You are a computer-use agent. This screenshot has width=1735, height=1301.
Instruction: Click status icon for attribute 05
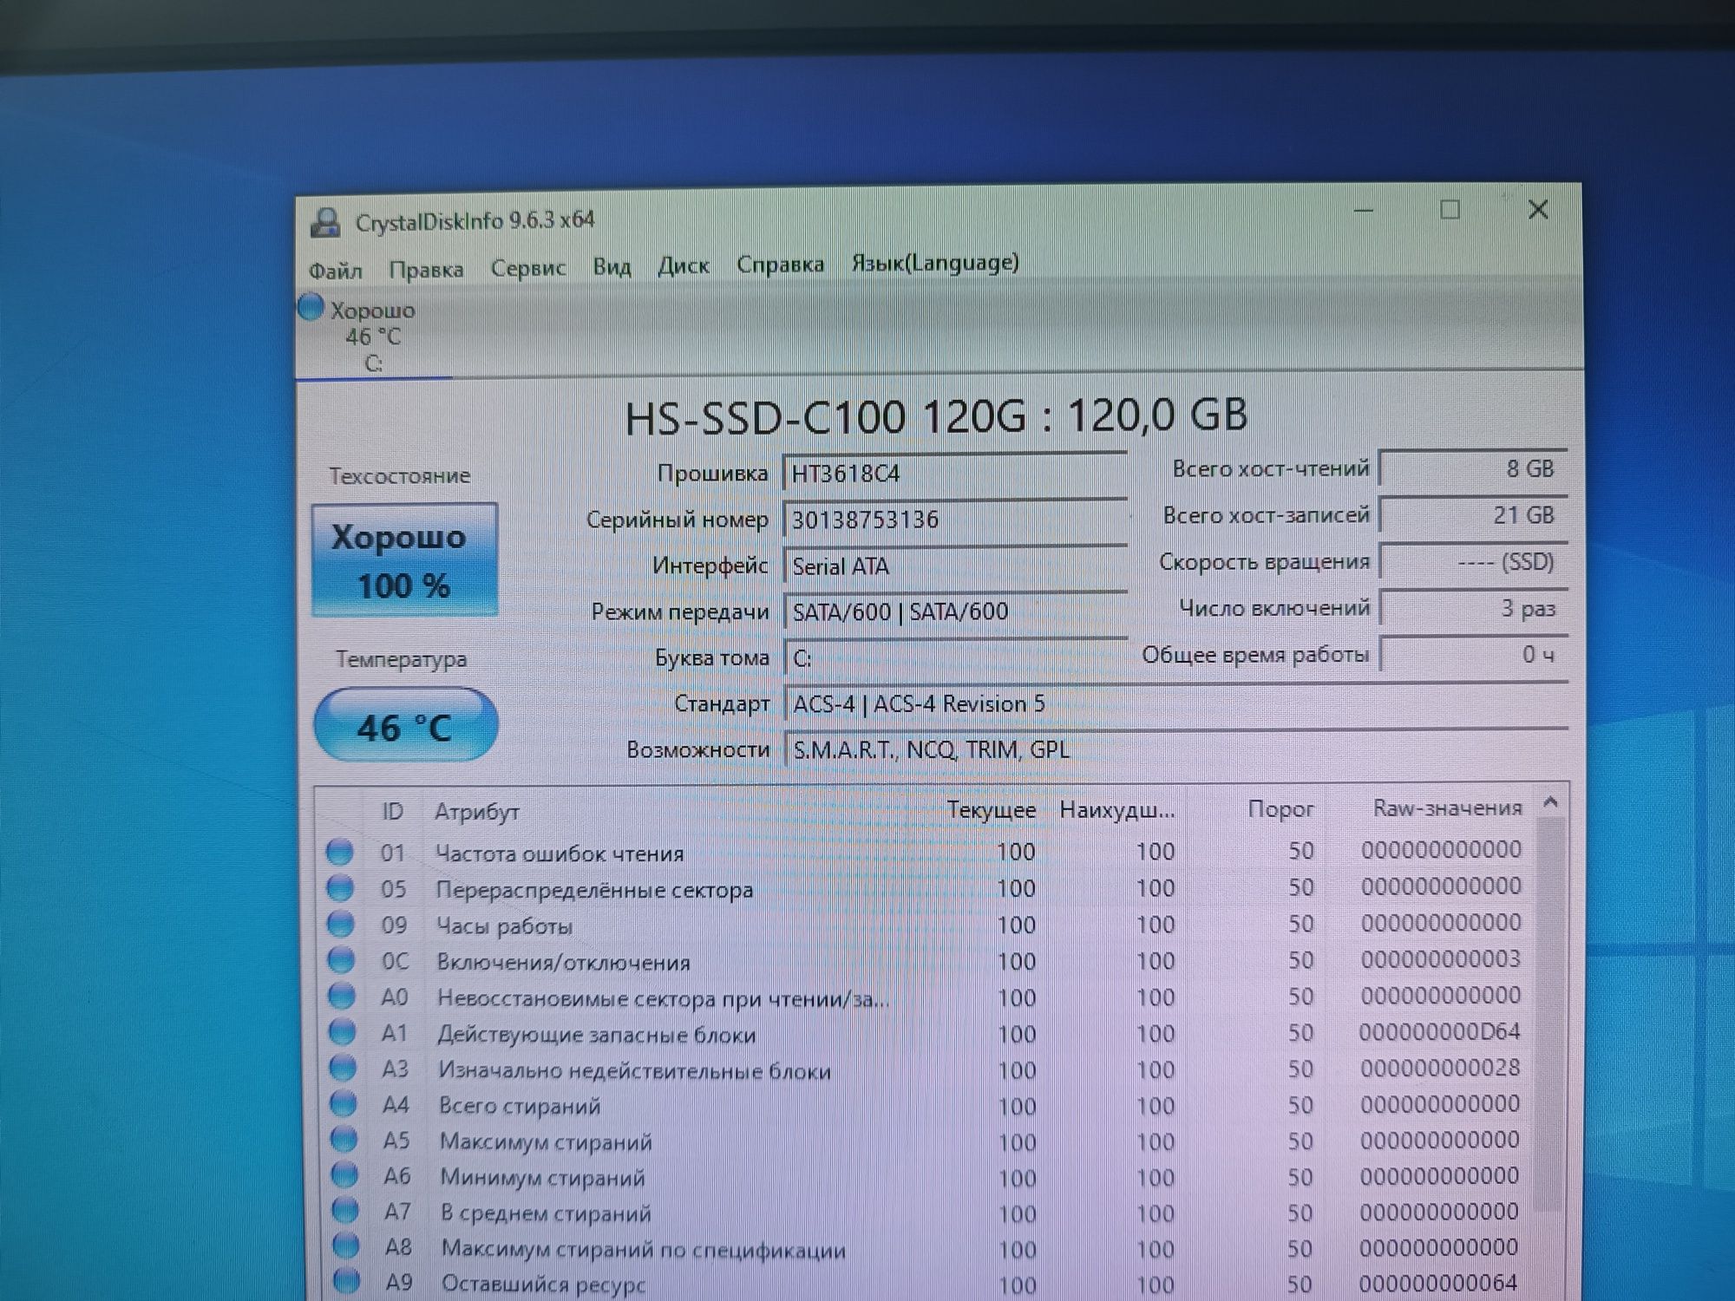[x=340, y=888]
